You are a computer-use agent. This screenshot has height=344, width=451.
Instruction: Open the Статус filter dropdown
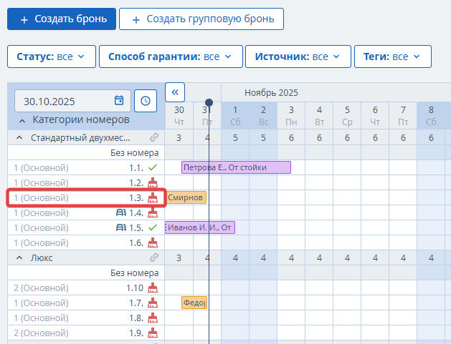[x=51, y=56]
